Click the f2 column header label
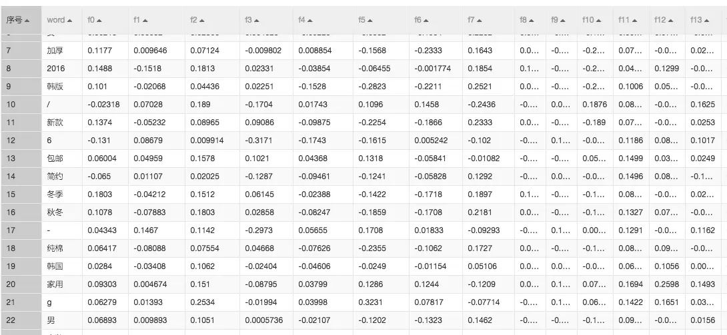Screen dimensions: 727x335 (x=193, y=21)
